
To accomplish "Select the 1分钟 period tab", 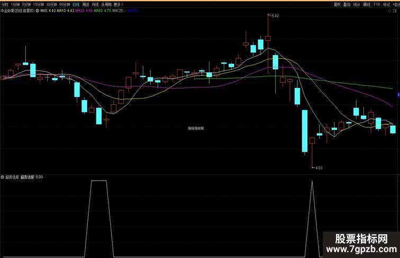I will pos(15,5).
